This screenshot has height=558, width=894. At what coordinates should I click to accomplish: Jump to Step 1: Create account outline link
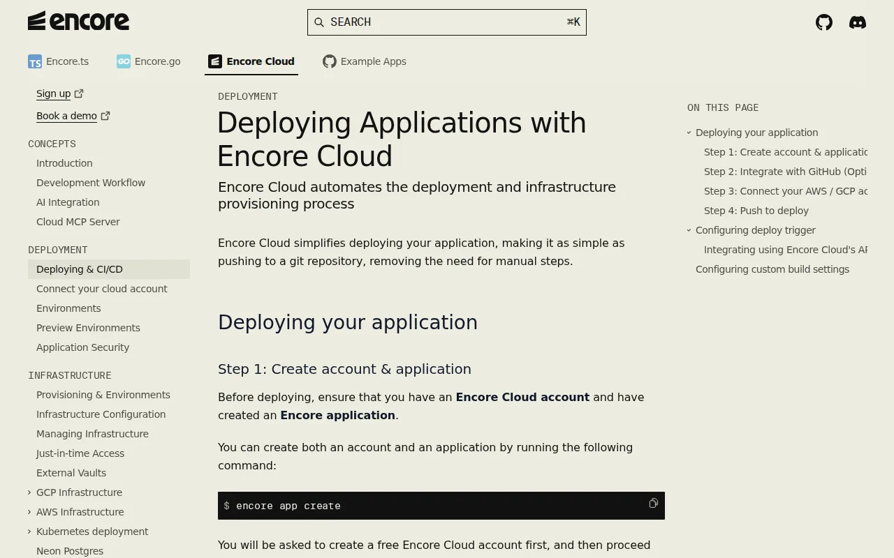[x=786, y=152]
